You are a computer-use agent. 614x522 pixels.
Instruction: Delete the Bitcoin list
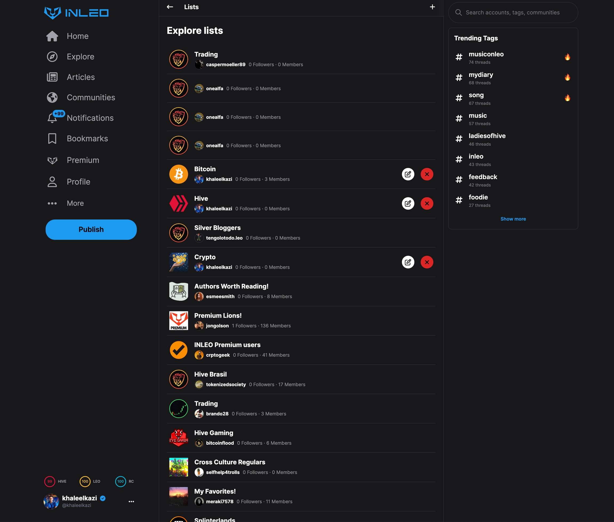427,174
